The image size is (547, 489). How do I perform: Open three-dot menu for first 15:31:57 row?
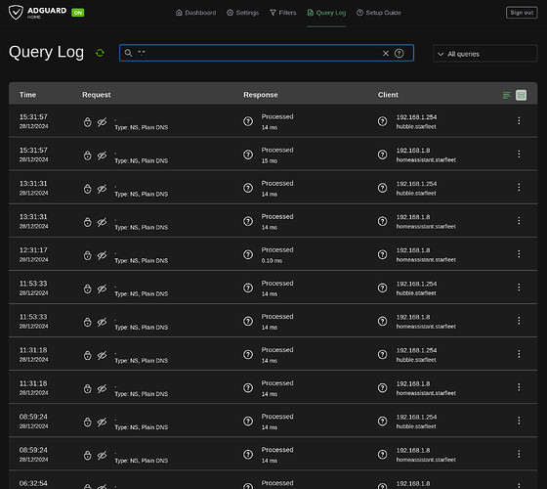click(519, 120)
